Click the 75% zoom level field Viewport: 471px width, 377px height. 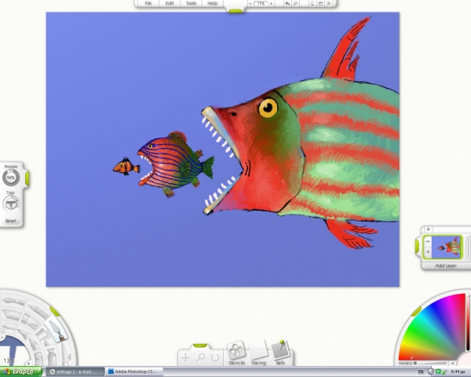[261, 4]
